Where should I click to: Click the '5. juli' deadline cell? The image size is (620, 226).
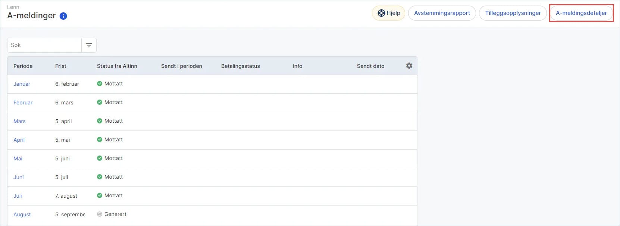click(x=62, y=177)
